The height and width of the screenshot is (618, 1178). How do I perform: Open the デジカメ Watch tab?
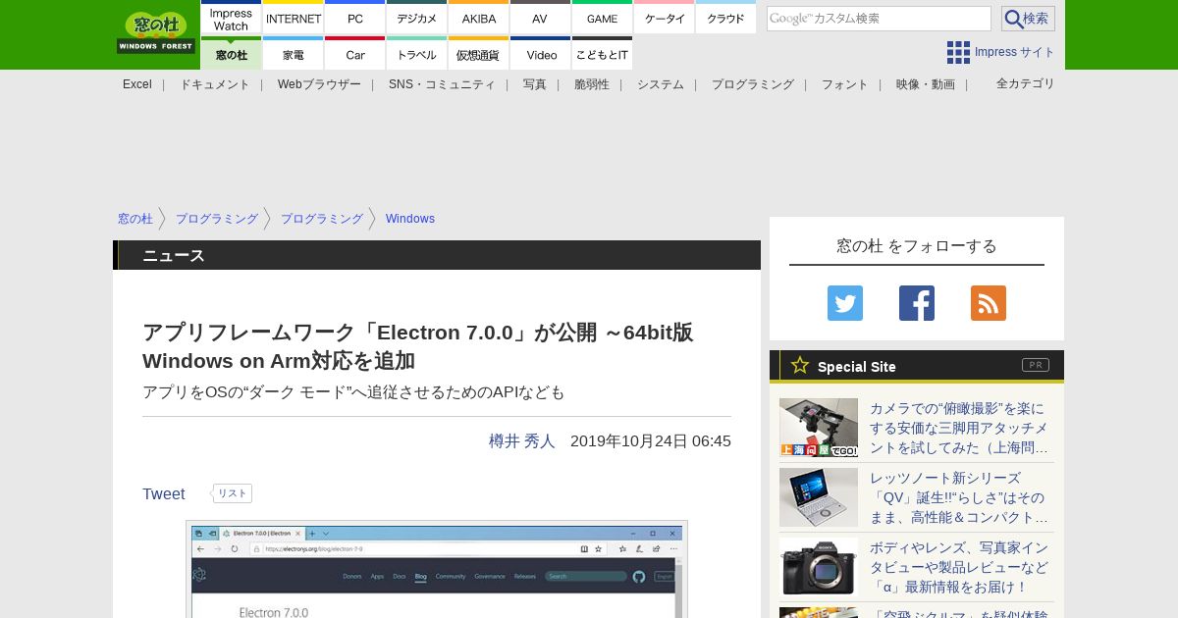tap(417, 18)
